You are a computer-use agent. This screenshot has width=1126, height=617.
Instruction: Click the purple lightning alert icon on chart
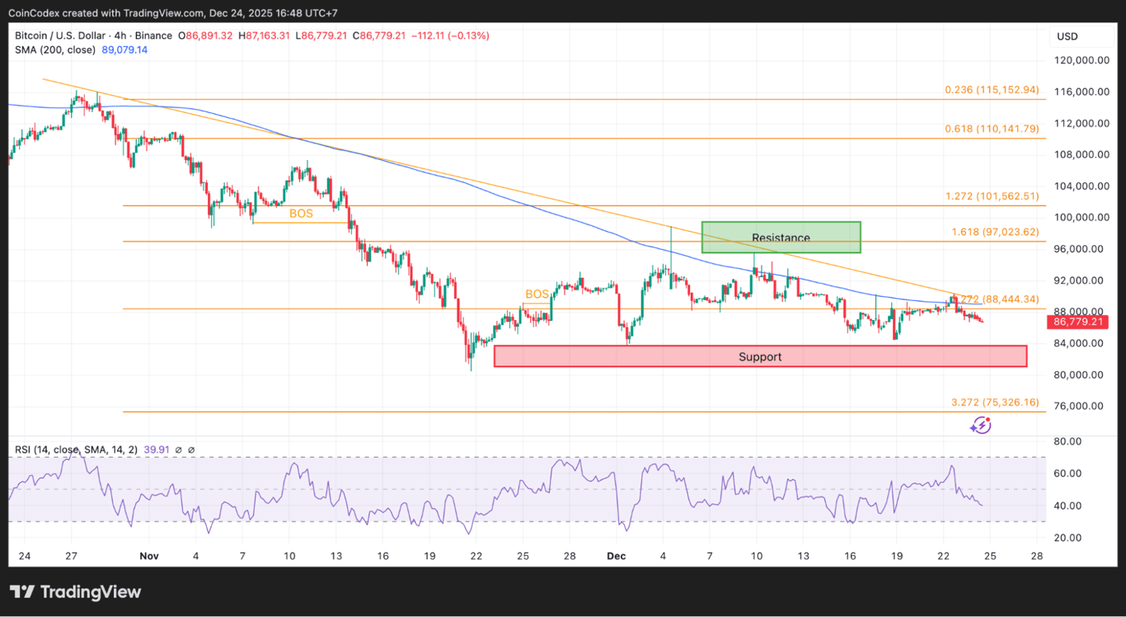[981, 424]
